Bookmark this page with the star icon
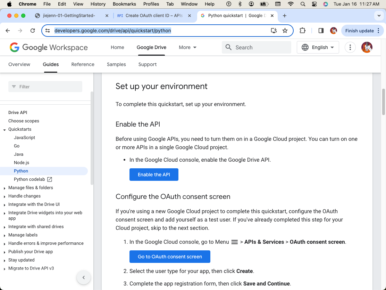The width and height of the screenshot is (386, 290). [285, 31]
